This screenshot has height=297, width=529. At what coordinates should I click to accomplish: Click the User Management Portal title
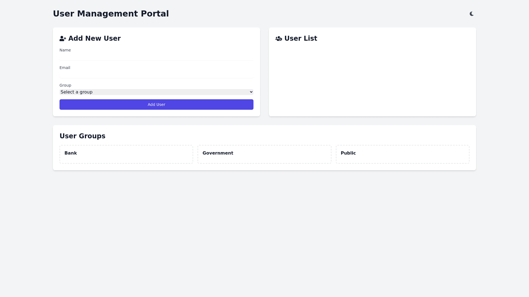(111, 14)
